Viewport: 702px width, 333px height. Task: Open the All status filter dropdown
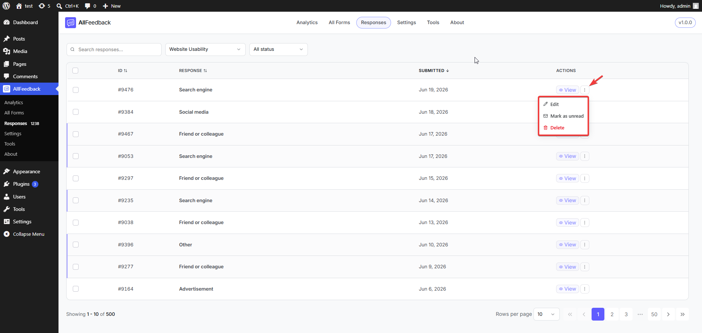tap(278, 49)
